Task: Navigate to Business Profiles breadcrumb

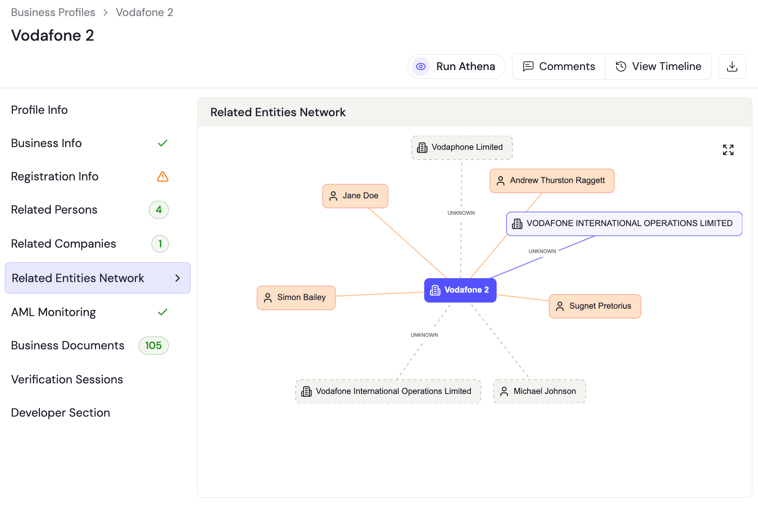Action: (53, 13)
